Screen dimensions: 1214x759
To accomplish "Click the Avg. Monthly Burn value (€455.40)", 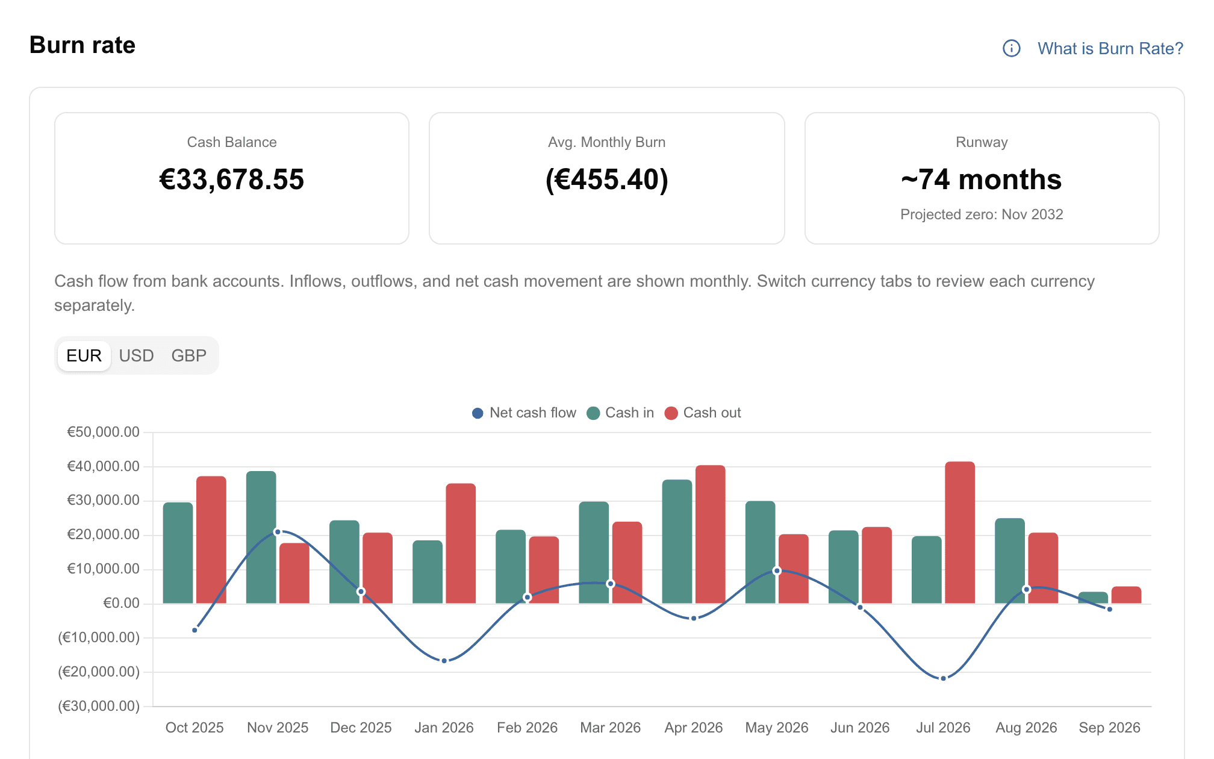I will coord(607,179).
